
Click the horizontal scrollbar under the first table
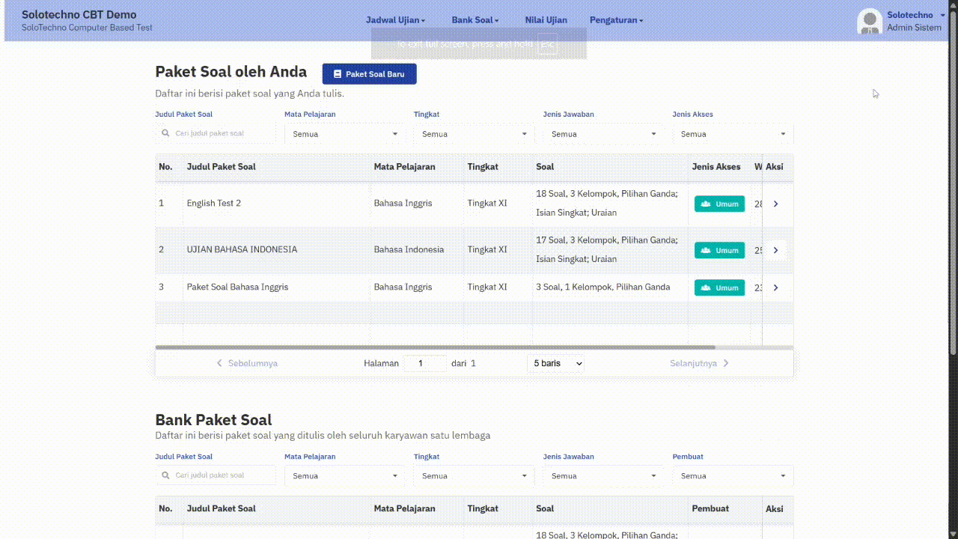tap(435, 347)
